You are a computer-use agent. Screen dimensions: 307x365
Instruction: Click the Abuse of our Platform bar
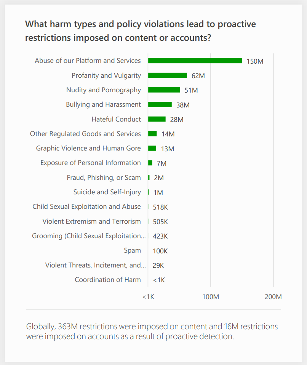(x=195, y=61)
